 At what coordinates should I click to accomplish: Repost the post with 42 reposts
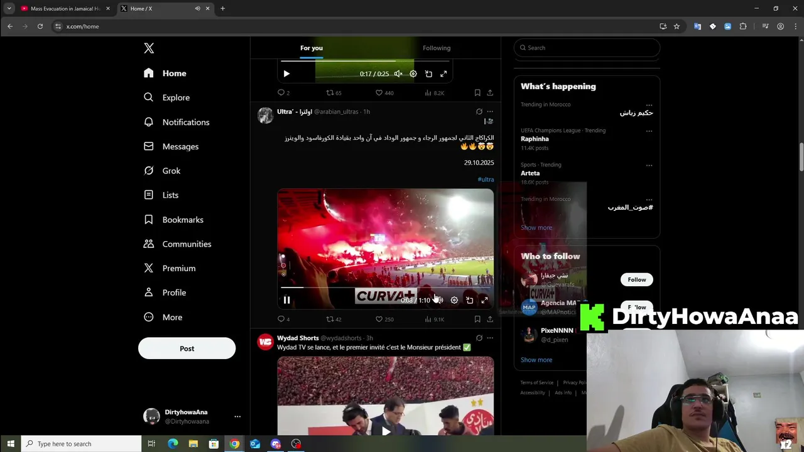tap(334, 320)
